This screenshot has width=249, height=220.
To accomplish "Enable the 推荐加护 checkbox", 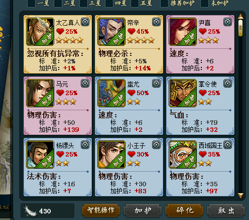I will click(164, 4).
